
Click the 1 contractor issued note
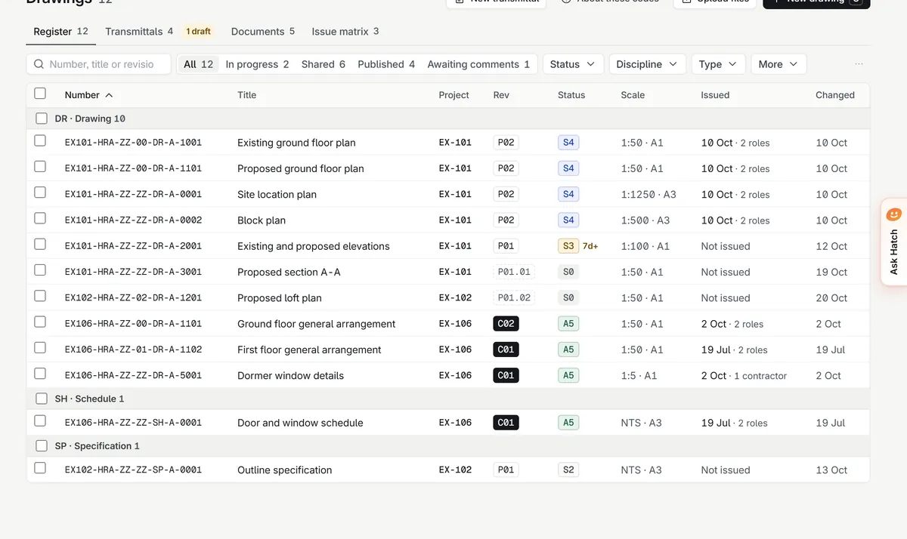pyautogui.click(x=760, y=376)
